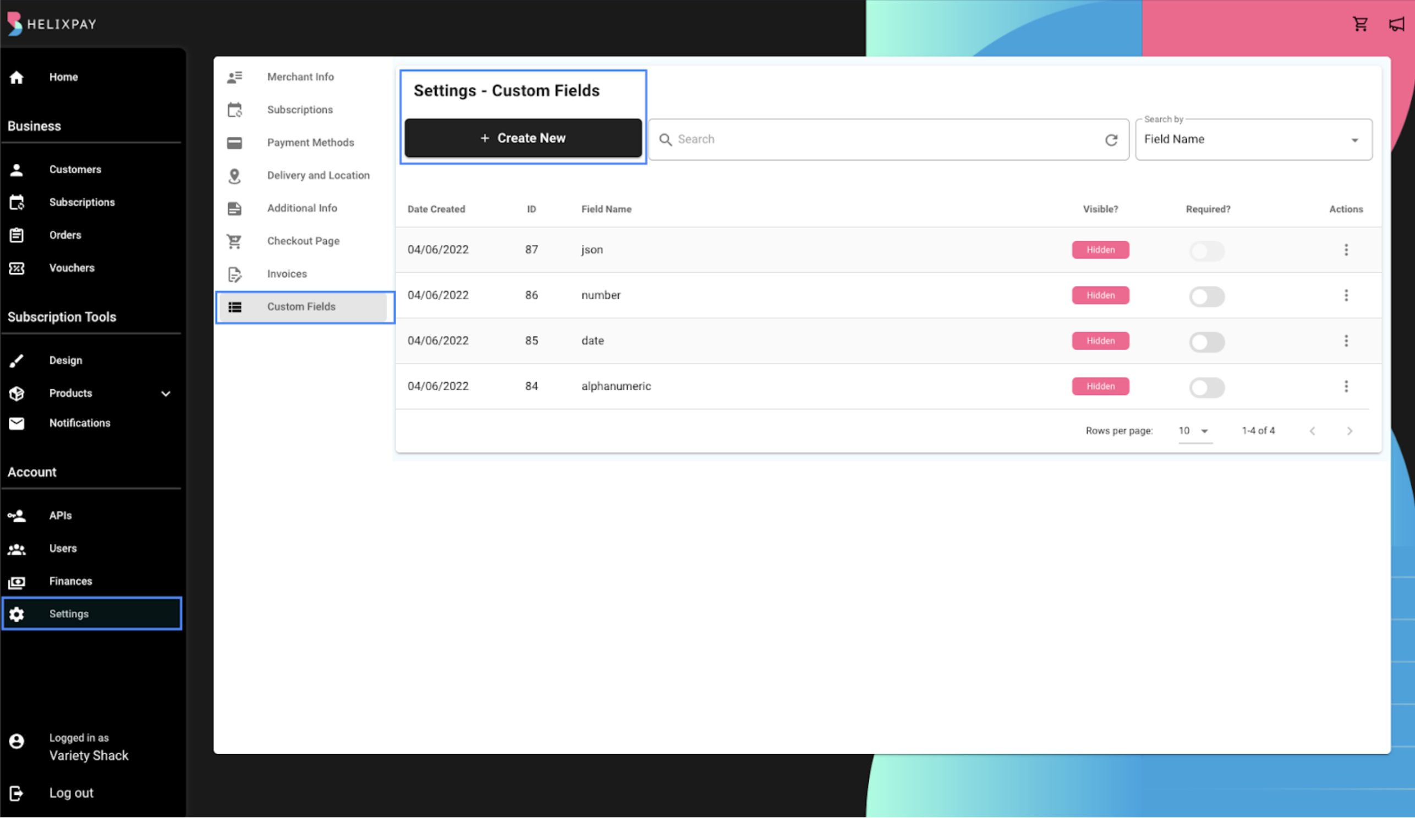1415x818 pixels.
Task: Toggle Required switch for date field
Action: click(x=1206, y=342)
